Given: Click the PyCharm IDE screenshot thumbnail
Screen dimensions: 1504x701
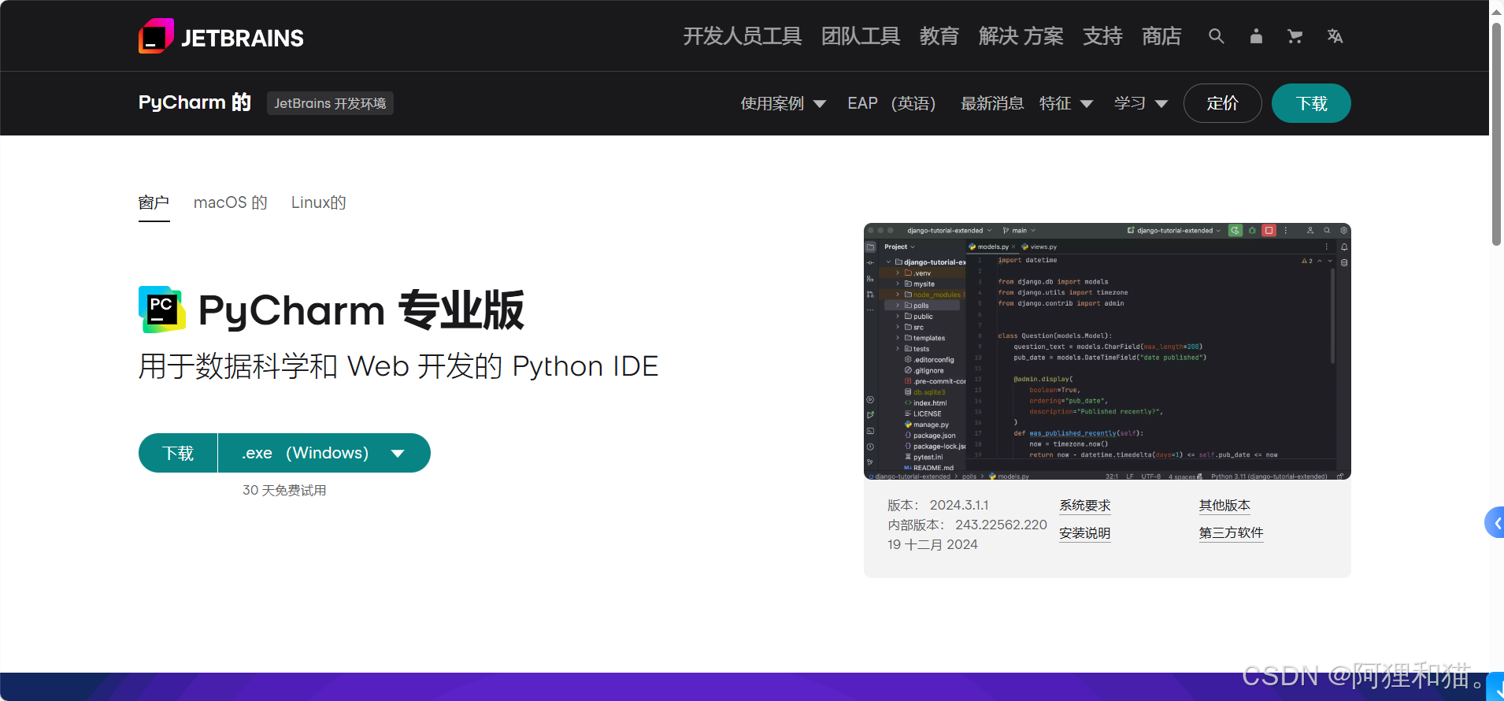Looking at the screenshot, I should 1107,351.
